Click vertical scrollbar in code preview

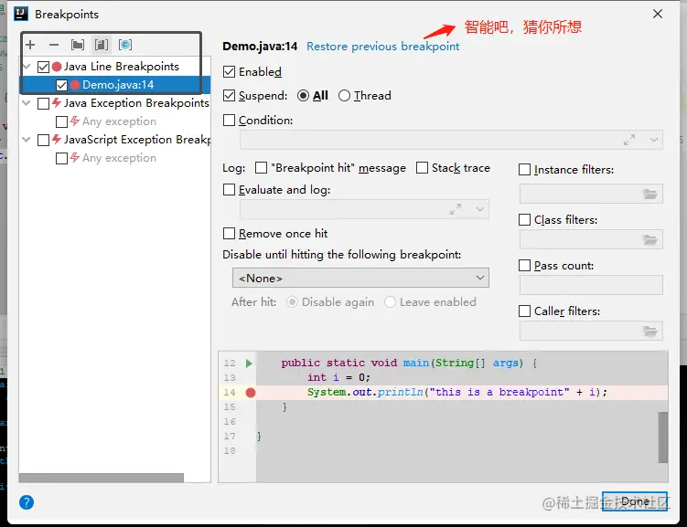[663, 437]
